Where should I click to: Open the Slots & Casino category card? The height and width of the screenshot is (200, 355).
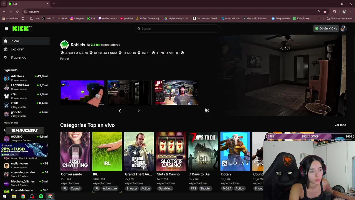(x=171, y=151)
